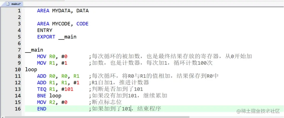Click __main after the EXPORT keyword
Image resolution: width=284 pixels, height=118 pixels.
coord(67,37)
